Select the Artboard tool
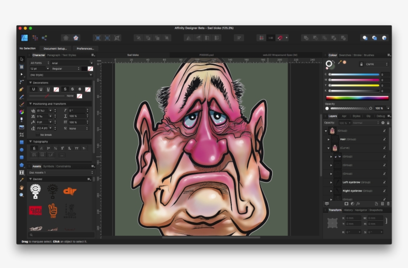 coord(21,67)
